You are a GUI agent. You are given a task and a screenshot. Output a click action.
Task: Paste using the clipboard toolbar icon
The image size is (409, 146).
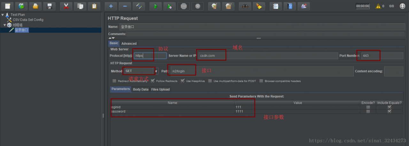(x=94, y=6)
